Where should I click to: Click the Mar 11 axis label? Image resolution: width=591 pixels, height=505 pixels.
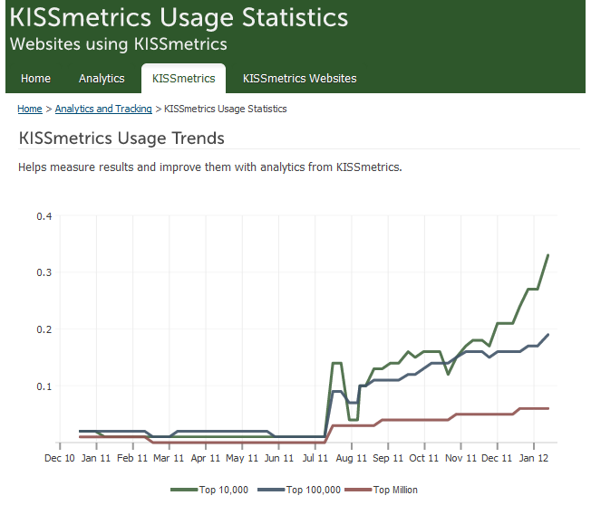[169, 458]
